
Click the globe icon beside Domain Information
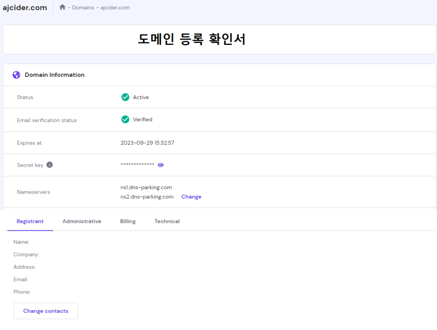pos(17,75)
